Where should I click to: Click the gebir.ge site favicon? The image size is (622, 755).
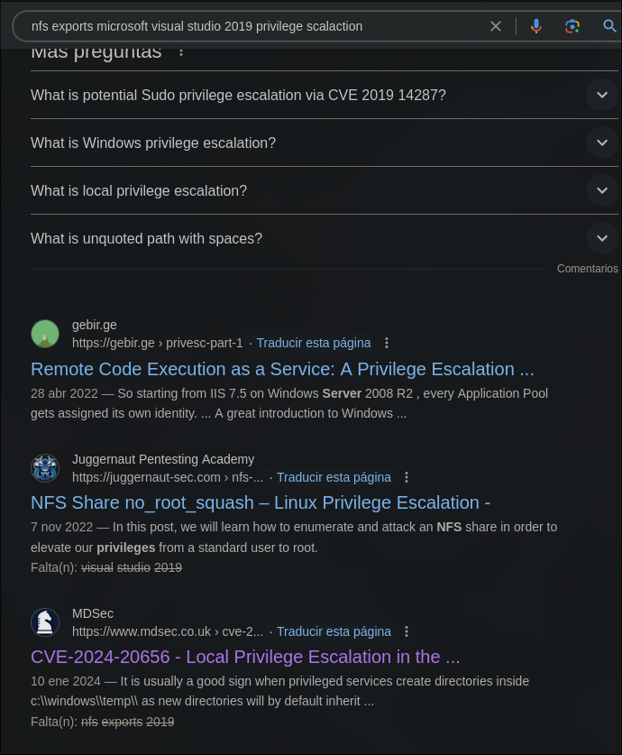coord(45,334)
